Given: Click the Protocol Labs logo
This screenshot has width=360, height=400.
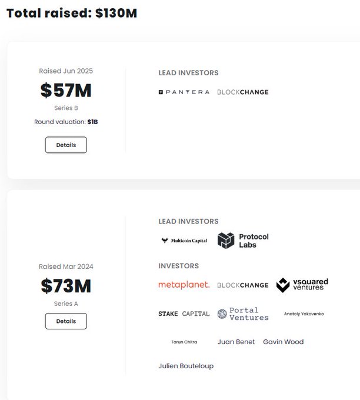Looking at the screenshot, I should (243, 241).
